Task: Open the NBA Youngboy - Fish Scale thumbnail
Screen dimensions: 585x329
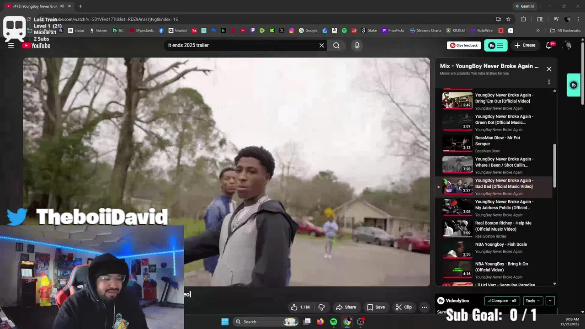Action: (x=457, y=250)
